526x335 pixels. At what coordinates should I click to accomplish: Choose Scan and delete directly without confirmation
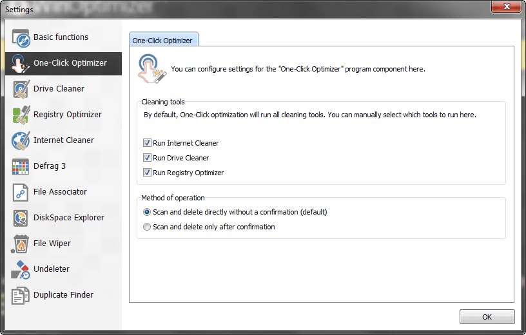point(146,212)
